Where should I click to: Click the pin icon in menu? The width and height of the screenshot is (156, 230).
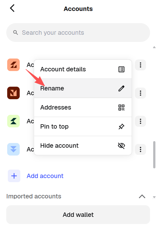(121, 127)
